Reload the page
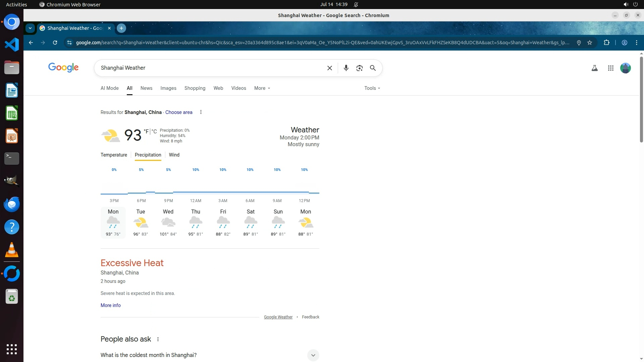 [55, 43]
